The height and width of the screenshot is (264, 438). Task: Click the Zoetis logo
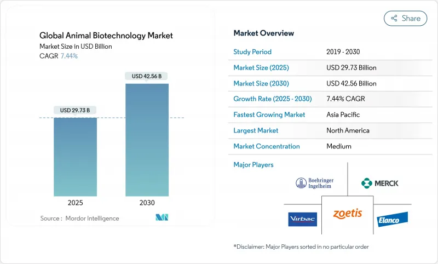[348, 213]
